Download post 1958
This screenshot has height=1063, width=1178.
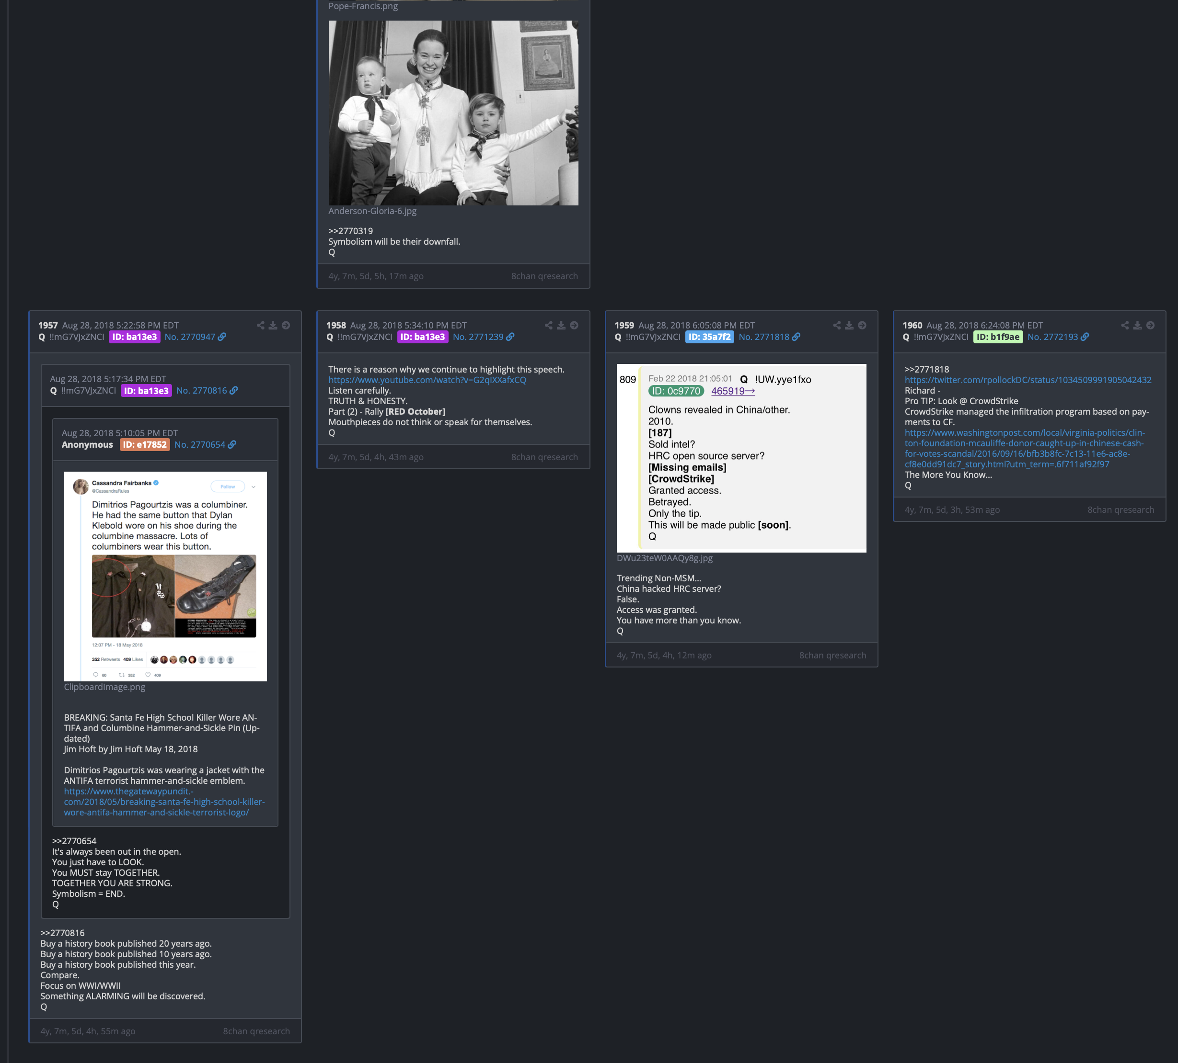561,325
